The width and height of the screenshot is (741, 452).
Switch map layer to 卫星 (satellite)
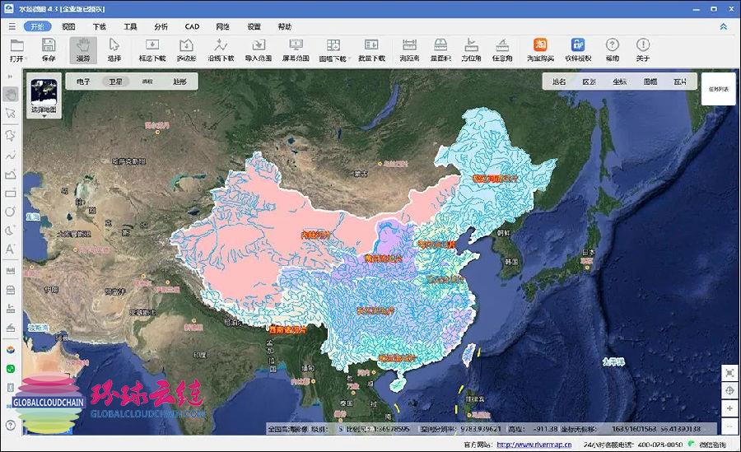click(x=115, y=82)
